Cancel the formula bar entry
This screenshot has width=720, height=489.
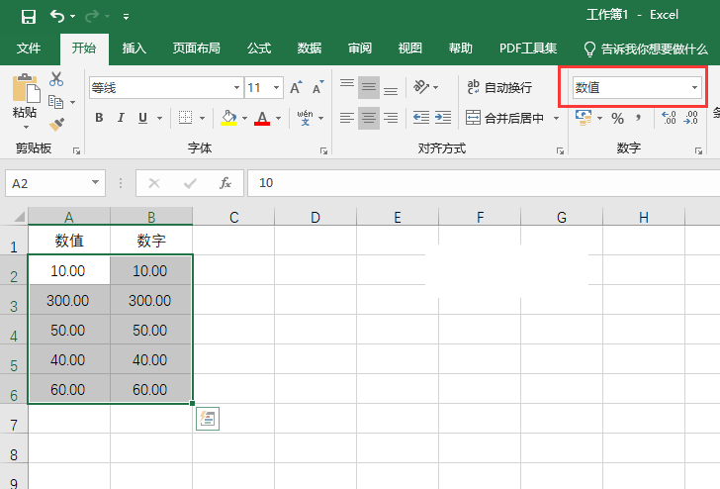tap(154, 183)
